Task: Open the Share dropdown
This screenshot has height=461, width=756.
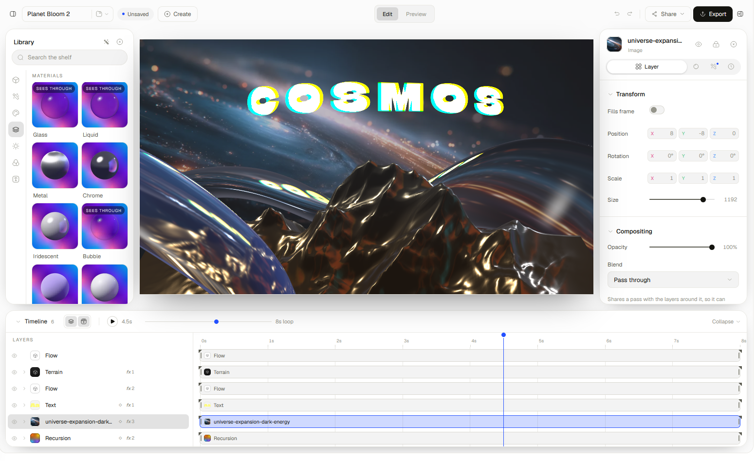Action: click(x=668, y=14)
